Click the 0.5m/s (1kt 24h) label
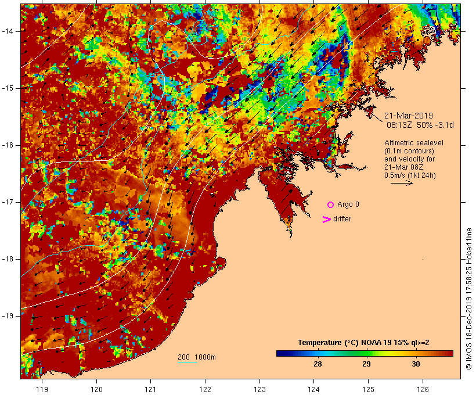Image resolution: width=476 pixels, height=395 pixels. coord(410,175)
